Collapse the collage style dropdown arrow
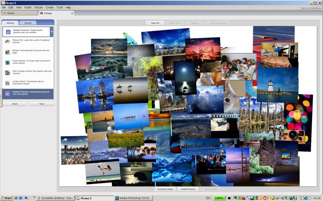 pyautogui.click(x=52, y=32)
